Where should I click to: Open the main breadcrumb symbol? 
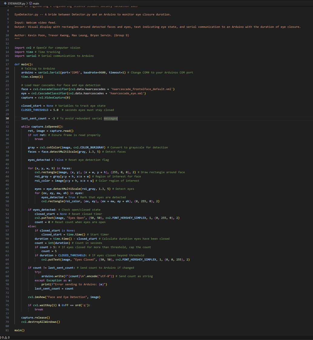36,3
